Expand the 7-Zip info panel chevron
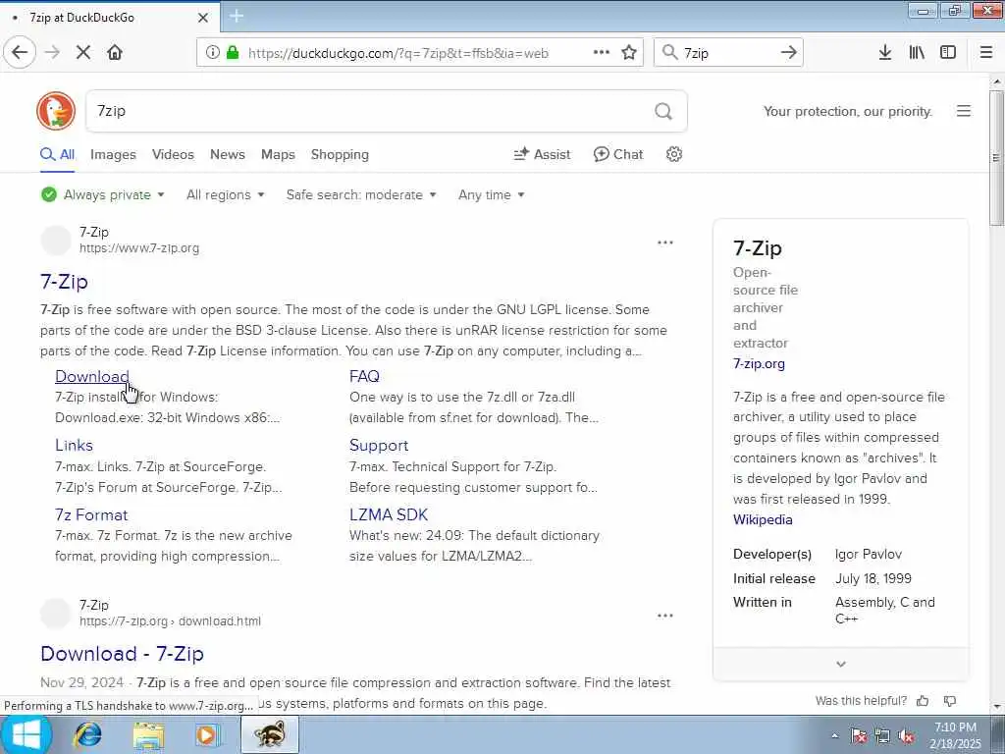This screenshot has width=1005, height=754. click(x=841, y=665)
